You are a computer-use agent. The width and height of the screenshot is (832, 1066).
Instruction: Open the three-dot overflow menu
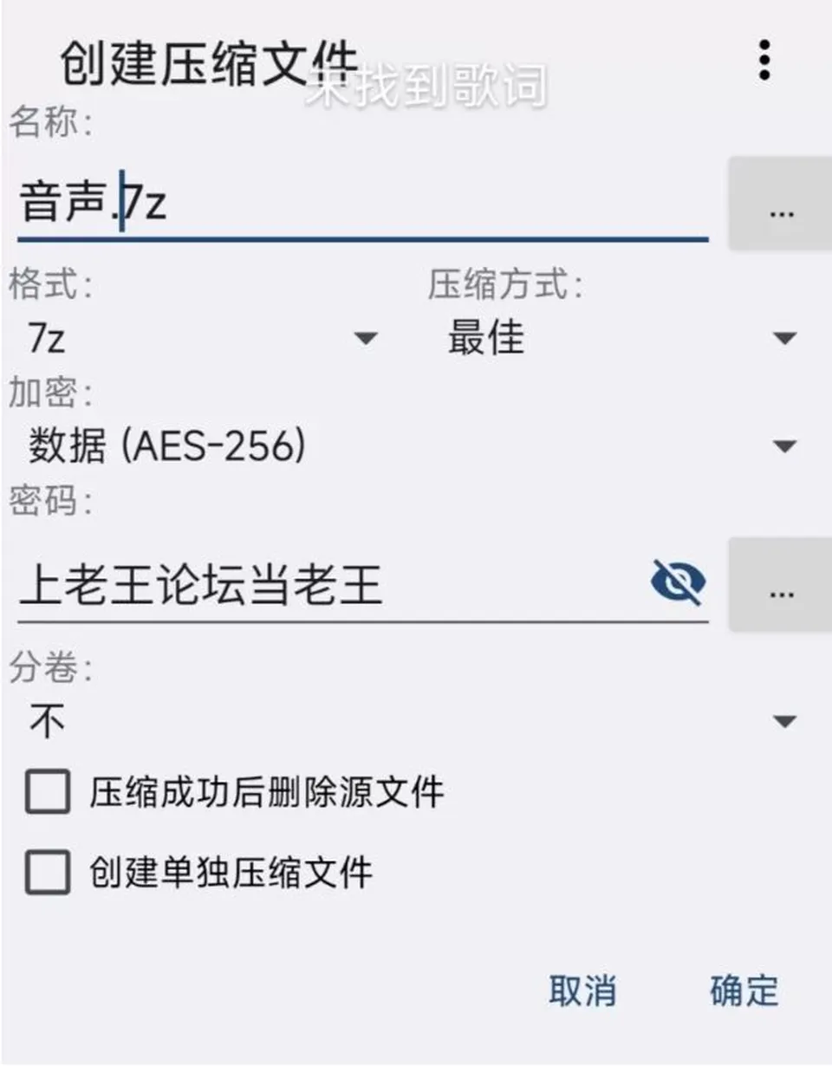pyautogui.click(x=764, y=60)
